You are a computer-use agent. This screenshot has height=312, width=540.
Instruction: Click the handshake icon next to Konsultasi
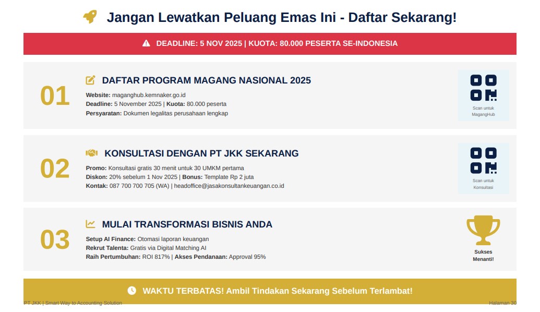point(91,153)
